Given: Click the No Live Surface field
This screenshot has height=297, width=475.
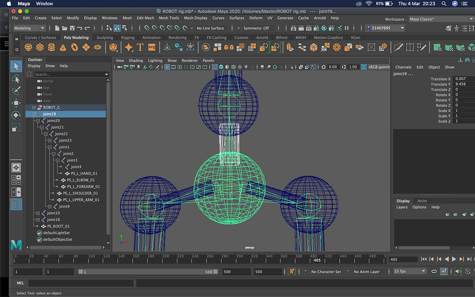Looking at the screenshot, I should pyautogui.click(x=210, y=28).
